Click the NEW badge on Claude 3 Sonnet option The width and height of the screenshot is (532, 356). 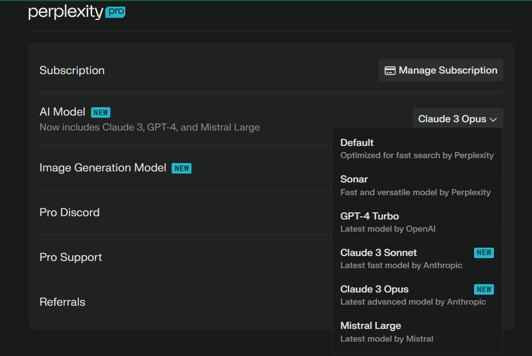483,253
